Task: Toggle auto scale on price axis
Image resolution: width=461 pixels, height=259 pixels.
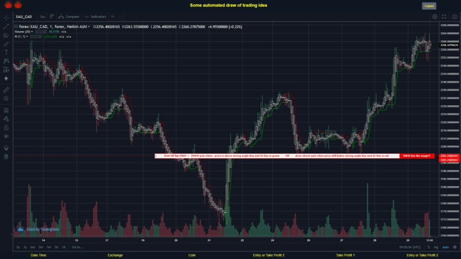Action: point(446,247)
